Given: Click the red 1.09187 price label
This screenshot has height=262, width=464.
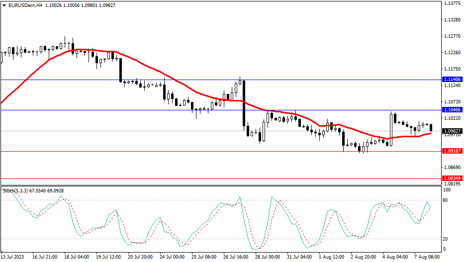Looking at the screenshot, I should (x=452, y=151).
